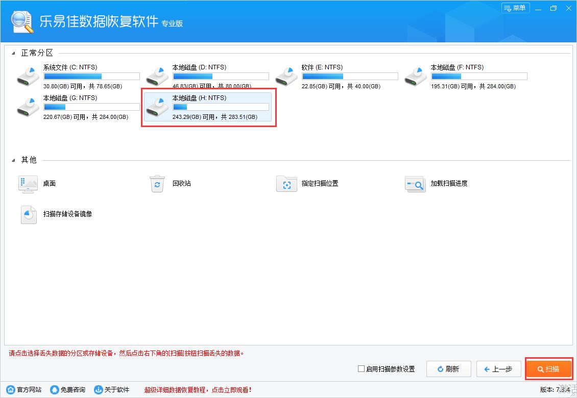Collapse the Other (其他) section
Image resolution: width=577 pixels, height=398 pixels.
pyautogui.click(x=13, y=160)
